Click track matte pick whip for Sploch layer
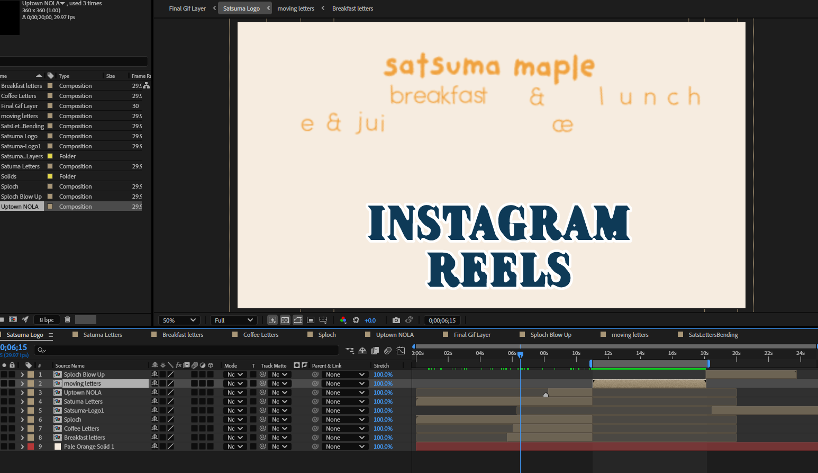The height and width of the screenshot is (473, 818). point(262,420)
